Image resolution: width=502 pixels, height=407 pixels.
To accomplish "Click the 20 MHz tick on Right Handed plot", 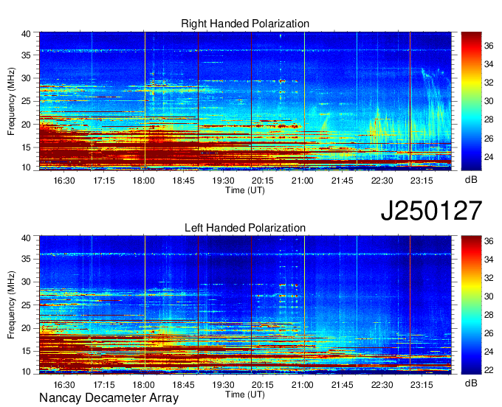I will (x=27, y=125).
